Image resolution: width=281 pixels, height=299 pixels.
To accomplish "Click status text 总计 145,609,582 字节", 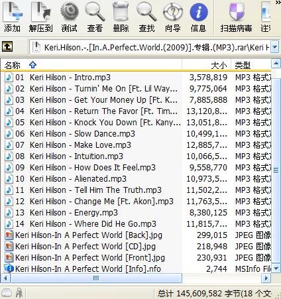I will coord(199,294).
